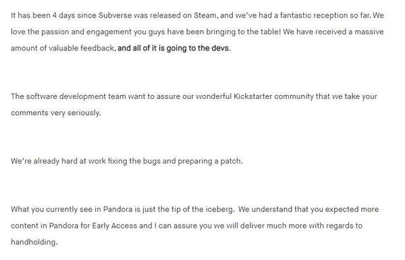This screenshot has height=260, width=405.
Task: Click the phrase 'It has been 4 days'
Action: tap(43, 15)
